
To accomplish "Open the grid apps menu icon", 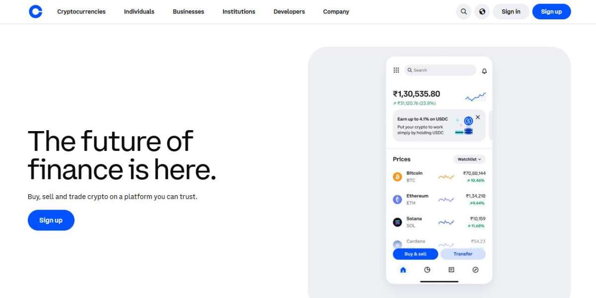I will pos(396,71).
